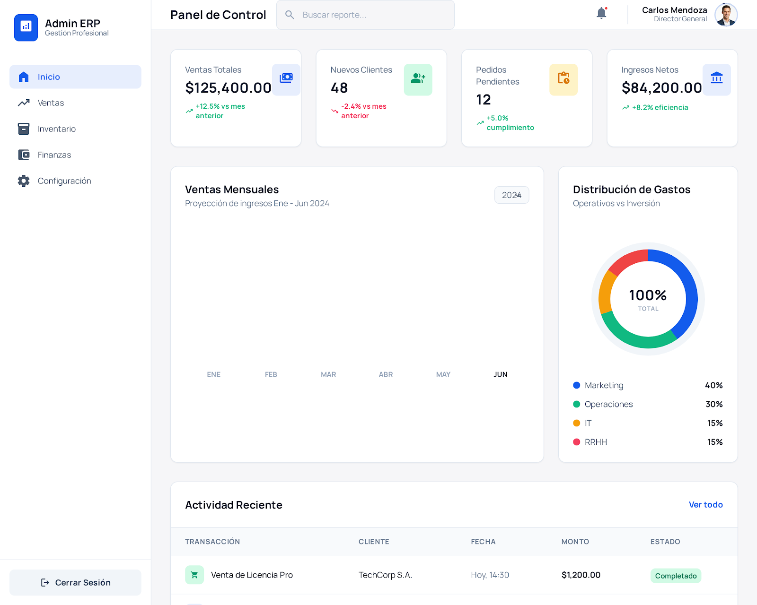Click the Buscar reporte search field
This screenshot has width=757, height=605.
coord(365,15)
